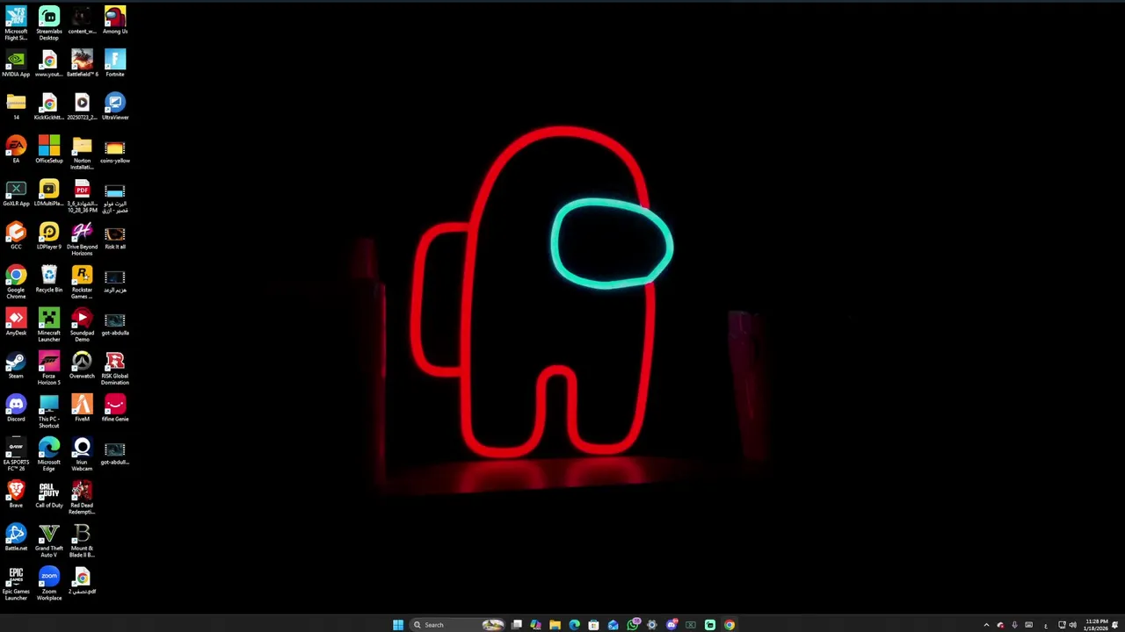Open Steam desktop shortcut
Viewport: 1125px width, 632px height.
pyautogui.click(x=16, y=364)
